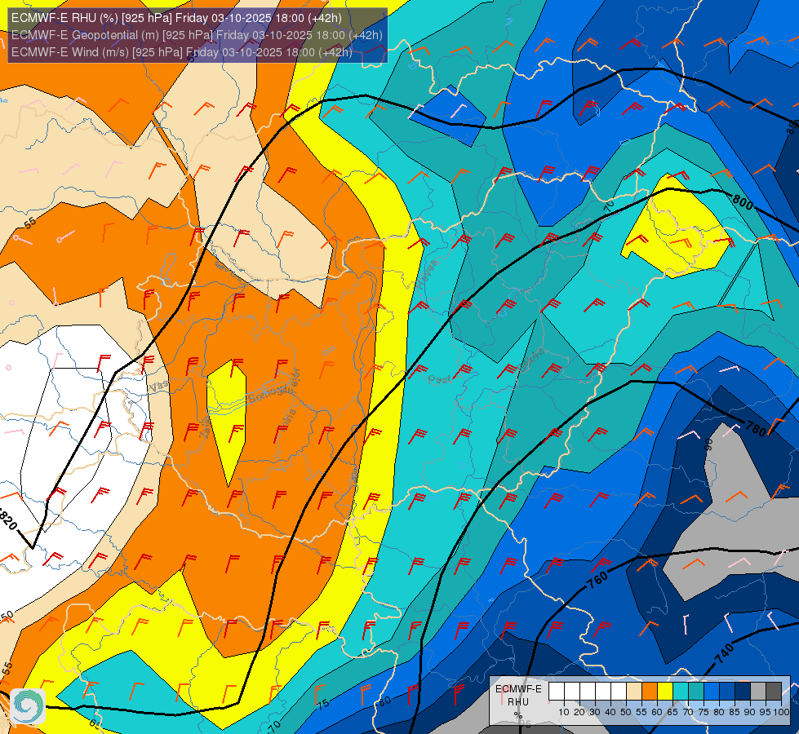Pick the light gray 90-95 legend swatch
799x734 pixels.
[758, 692]
